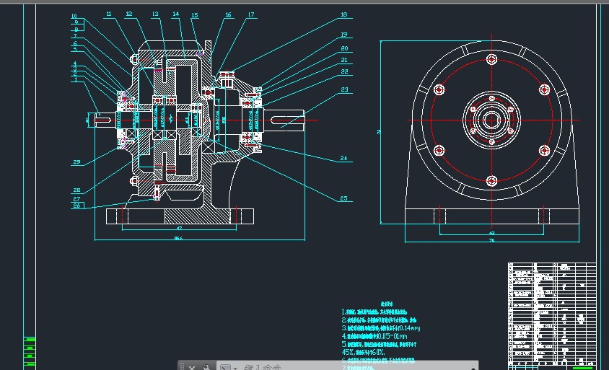609x370 pixels.
Task: Select the technical requirements heading text
Action: pos(387,304)
